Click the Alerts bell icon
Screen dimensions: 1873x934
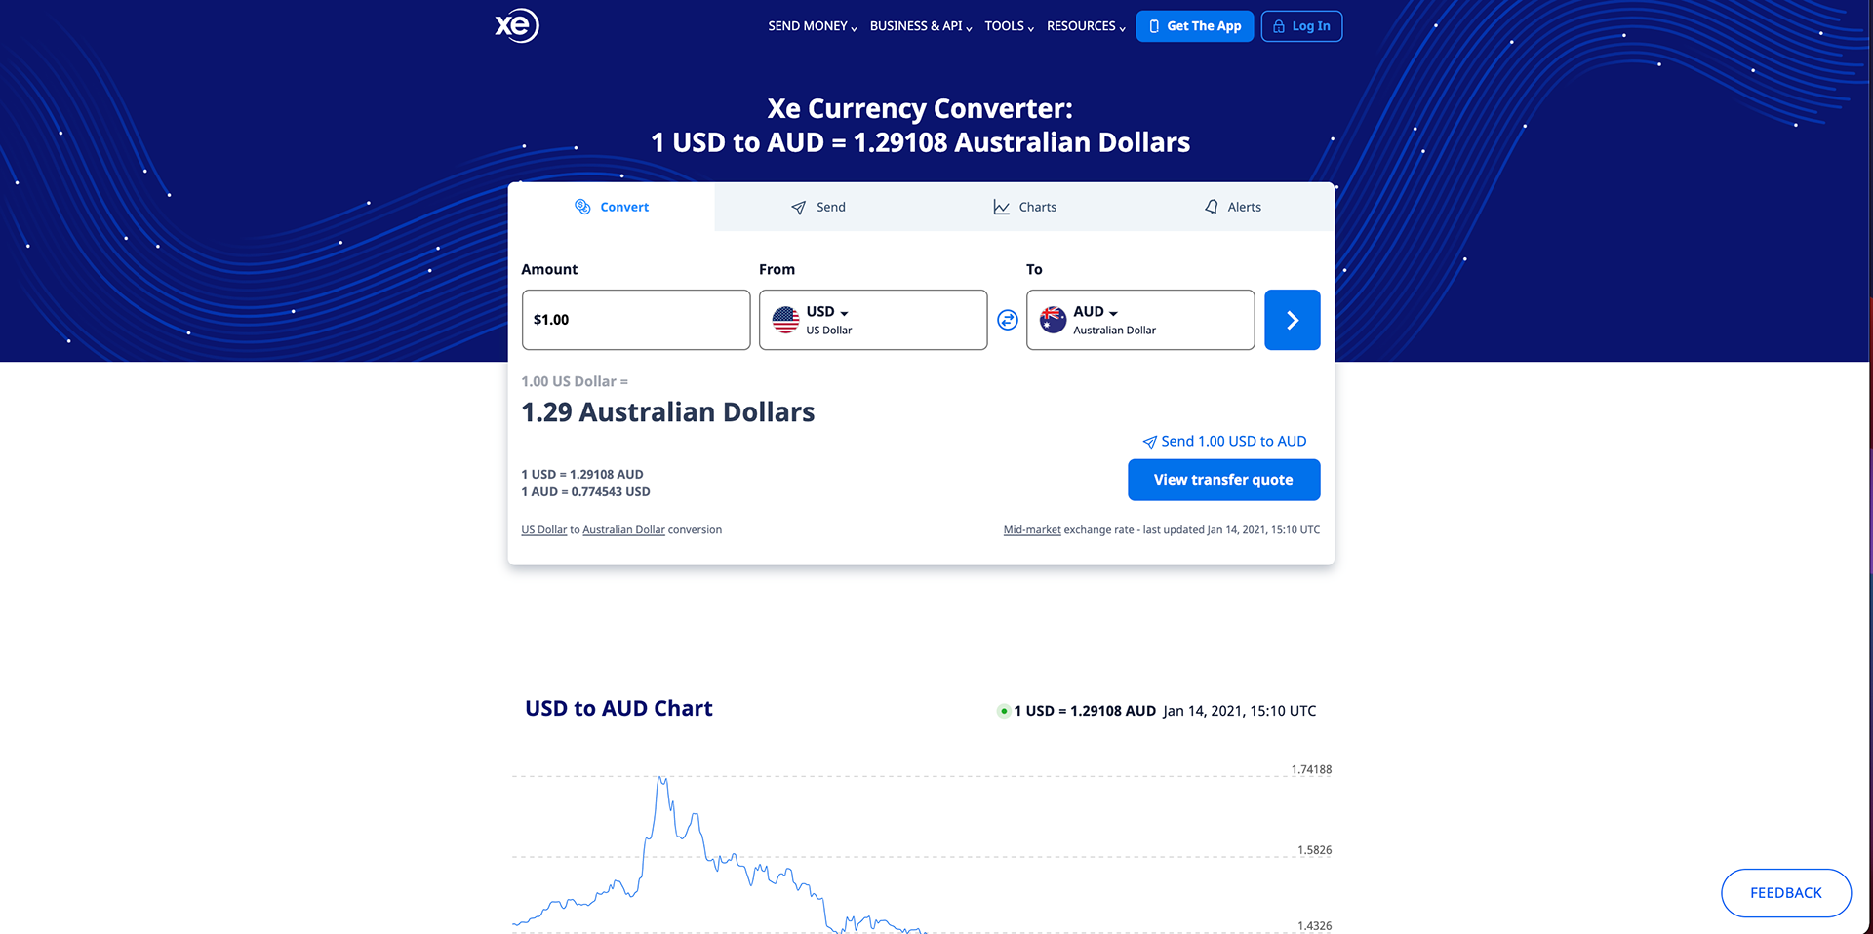point(1212,207)
